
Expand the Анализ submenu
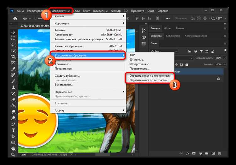[x=88, y=110]
